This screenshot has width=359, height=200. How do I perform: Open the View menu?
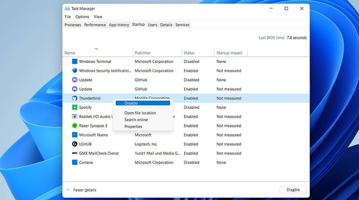click(x=98, y=17)
